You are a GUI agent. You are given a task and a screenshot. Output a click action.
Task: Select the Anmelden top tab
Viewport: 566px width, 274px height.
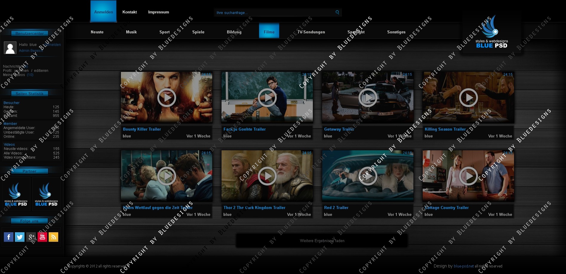click(104, 11)
